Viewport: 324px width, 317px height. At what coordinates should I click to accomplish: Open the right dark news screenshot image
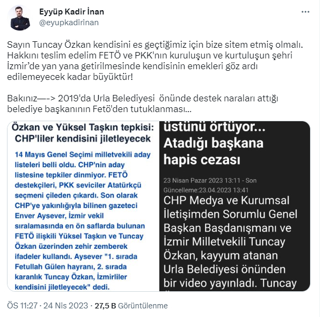(x=235, y=206)
